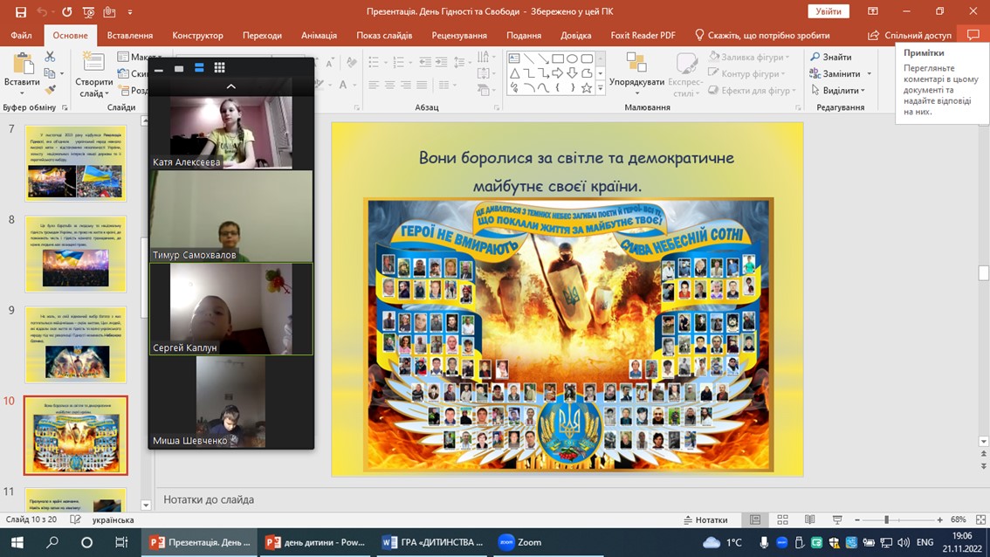Open the Ribbon Display Options menu
Viewport: 990px width, 557px height.
[x=873, y=11]
